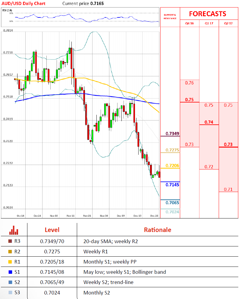Click the red bar chart icon in table header

tap(14, 230)
